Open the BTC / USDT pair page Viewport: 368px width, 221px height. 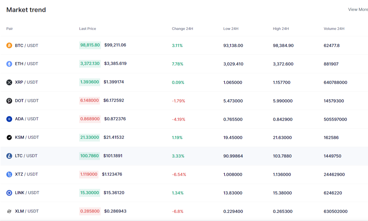(x=27, y=45)
